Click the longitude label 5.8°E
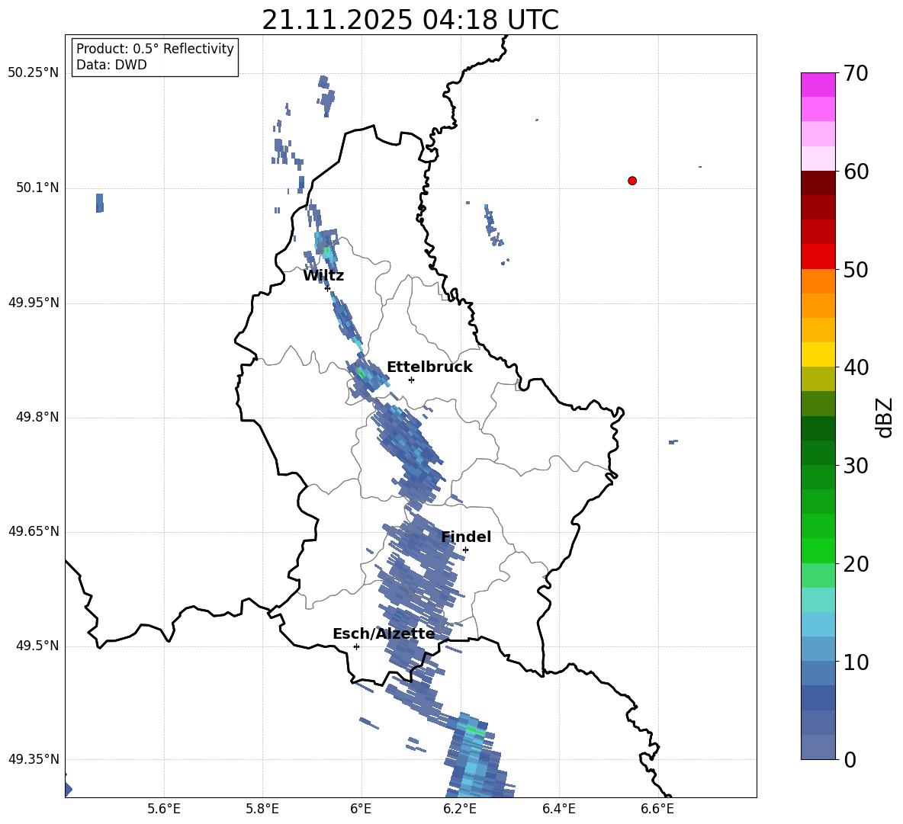The height and width of the screenshot is (824, 903). click(262, 809)
